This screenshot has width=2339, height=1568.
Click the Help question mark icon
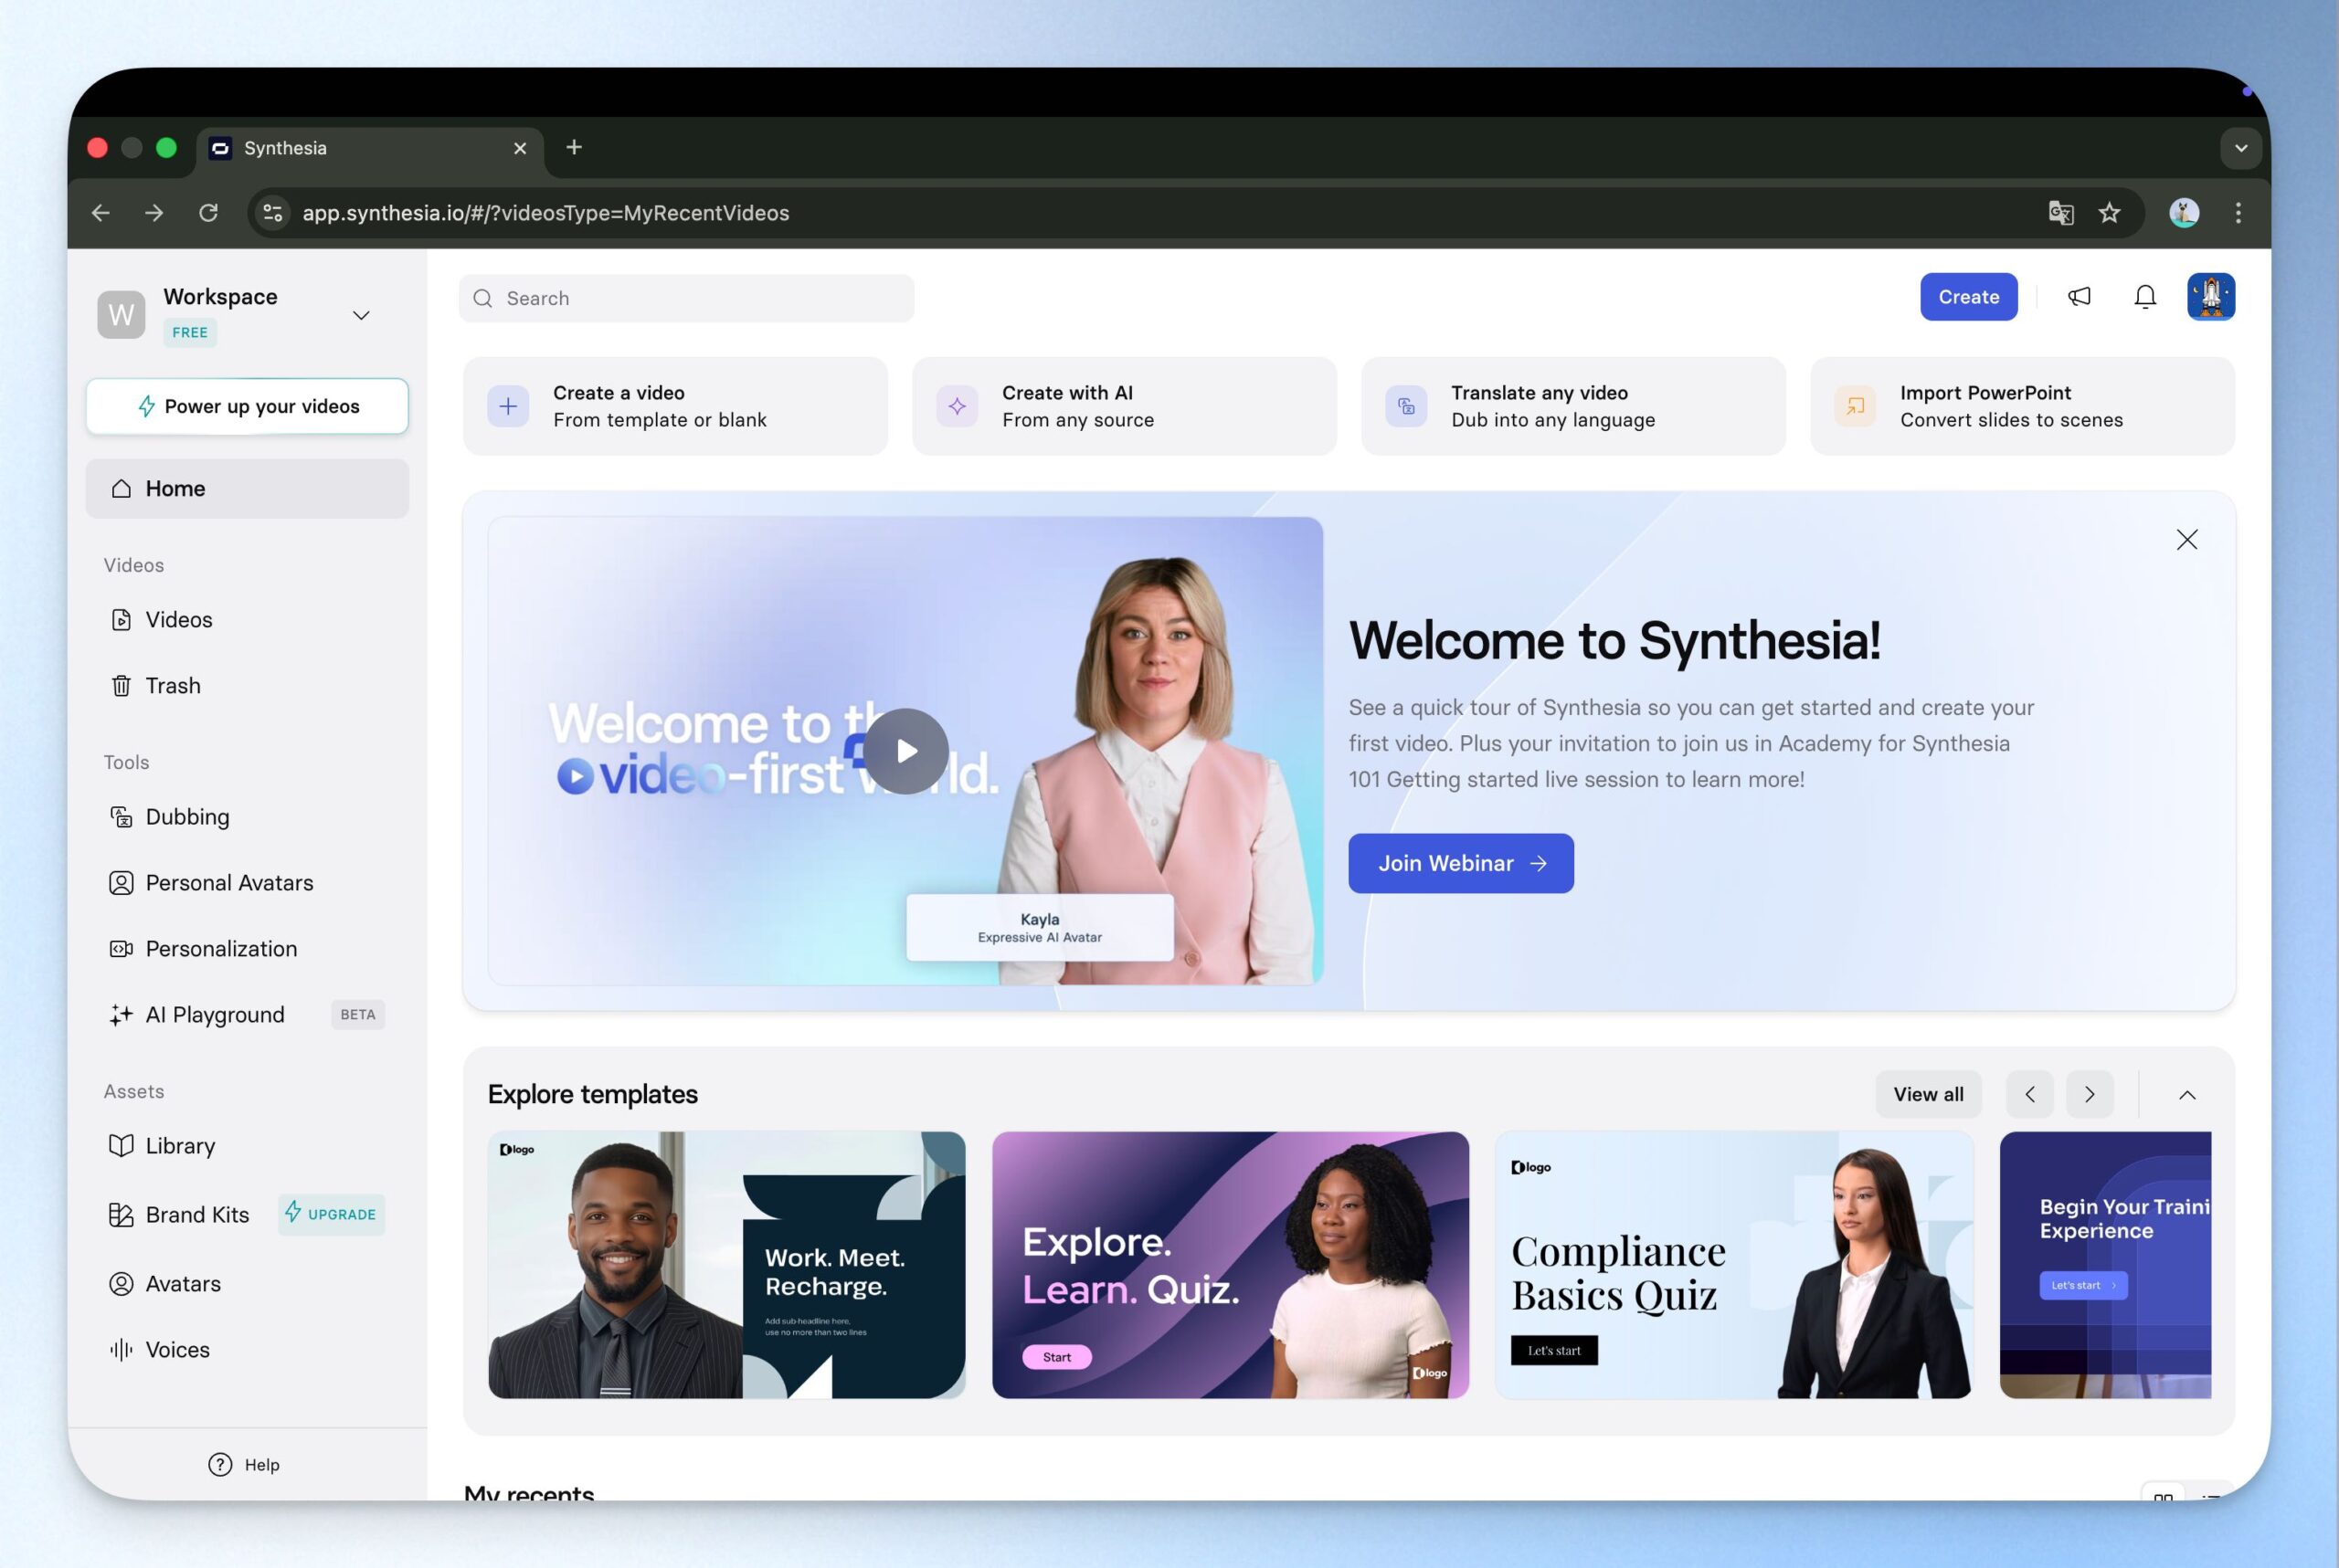click(x=220, y=1465)
